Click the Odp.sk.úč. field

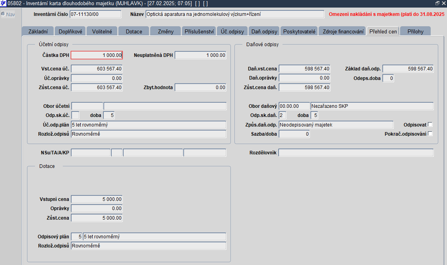pyautogui.click(x=75, y=115)
